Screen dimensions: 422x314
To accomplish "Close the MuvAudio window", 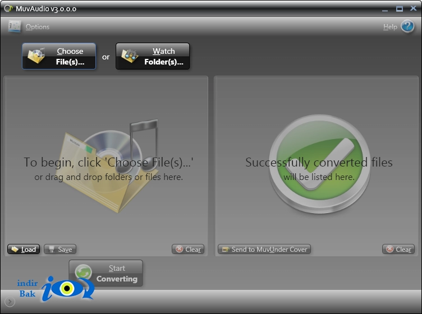I will pyautogui.click(x=414, y=8).
